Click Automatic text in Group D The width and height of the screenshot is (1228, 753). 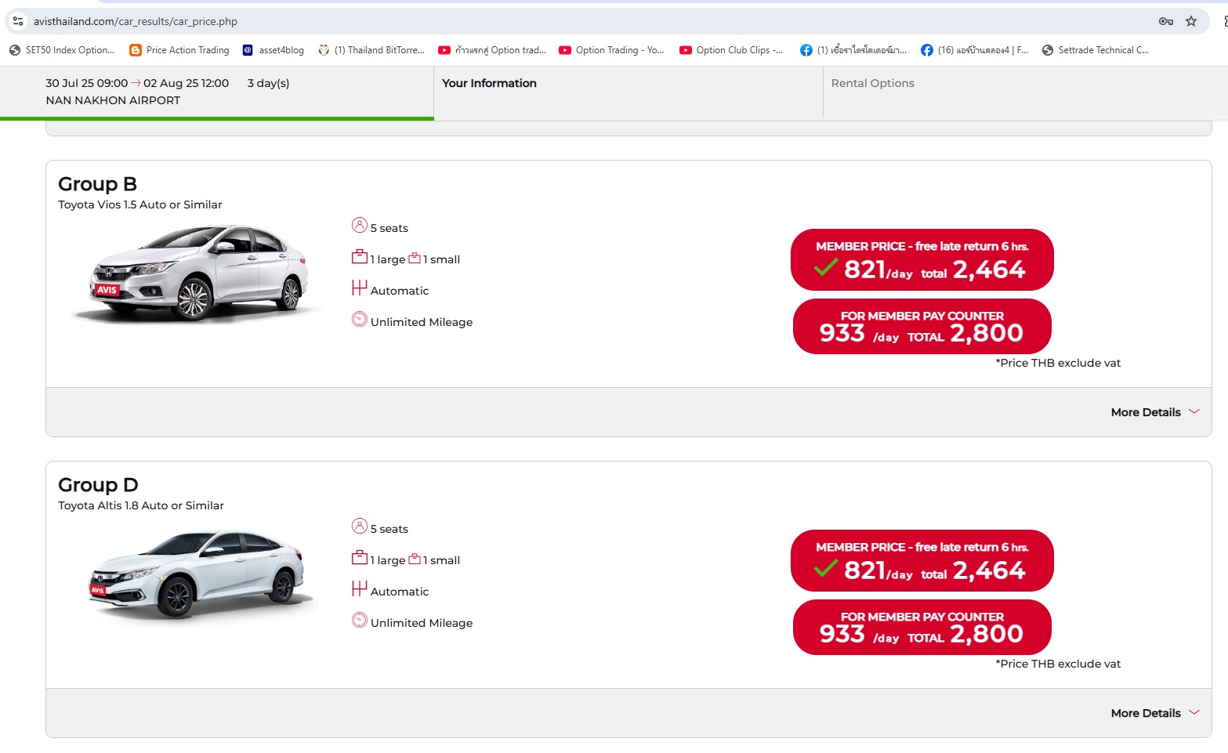(x=400, y=592)
